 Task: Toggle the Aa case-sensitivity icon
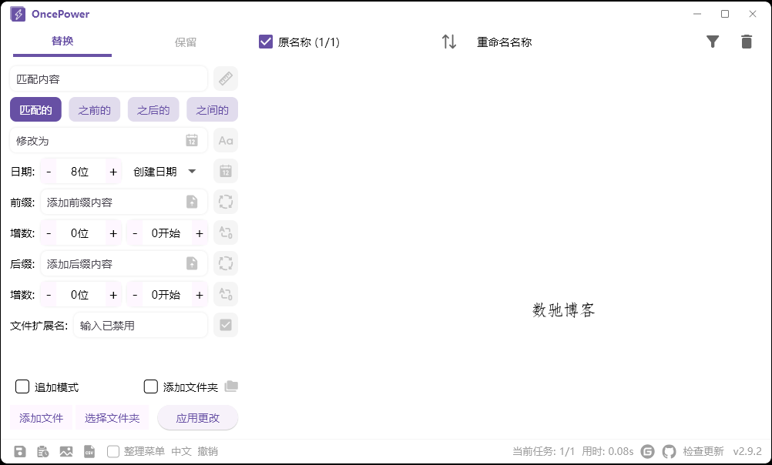pos(226,141)
